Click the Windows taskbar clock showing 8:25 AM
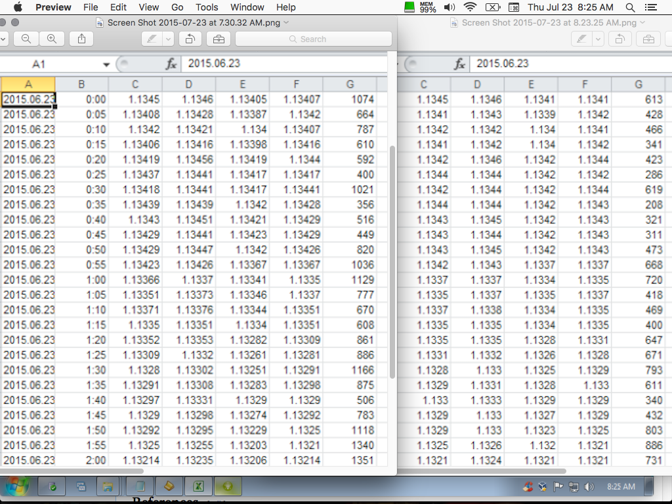Screen dimensions: 672x504 pos(621,486)
